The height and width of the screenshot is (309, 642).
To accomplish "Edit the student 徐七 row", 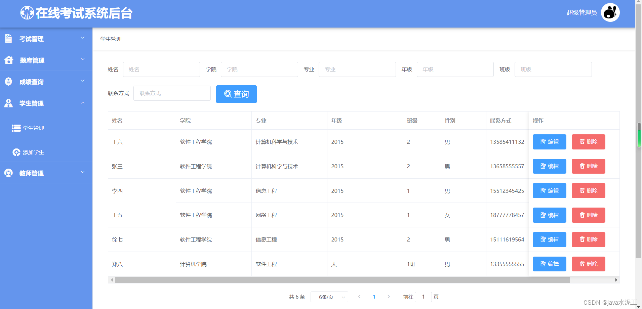I will (549, 239).
